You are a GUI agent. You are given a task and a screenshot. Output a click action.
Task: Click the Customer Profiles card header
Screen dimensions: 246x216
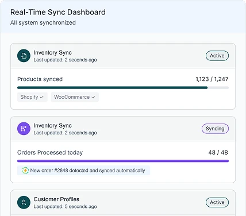tap(123, 202)
